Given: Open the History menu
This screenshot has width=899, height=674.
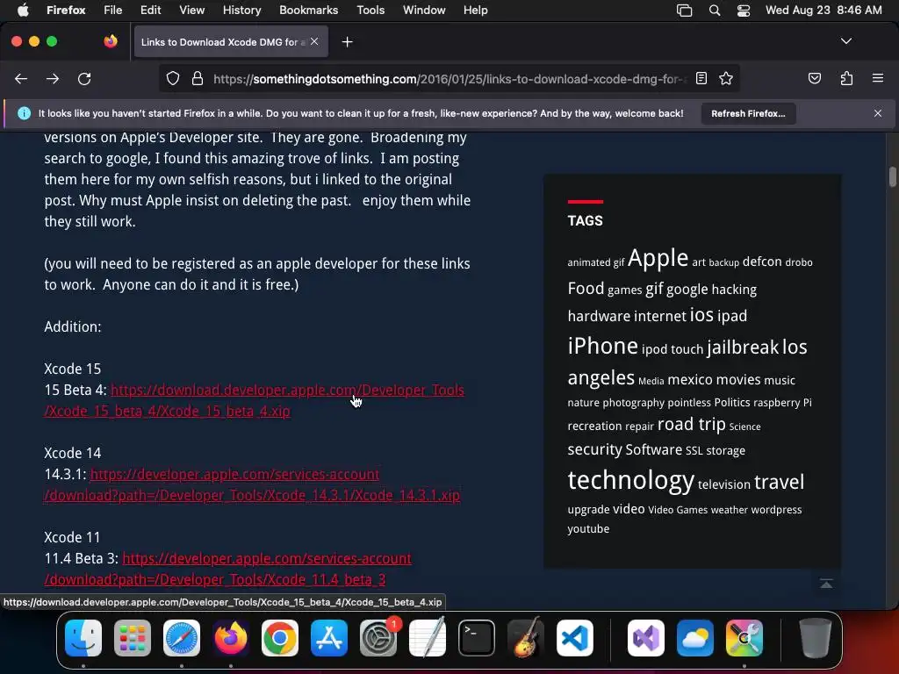Looking at the screenshot, I should point(241,10).
